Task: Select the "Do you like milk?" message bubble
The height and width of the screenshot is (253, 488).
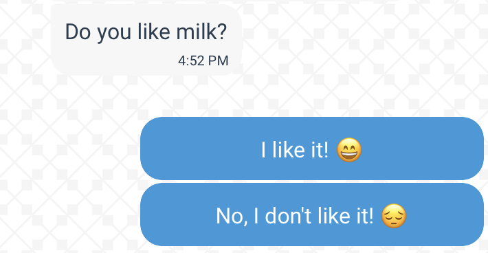Action: [146, 39]
